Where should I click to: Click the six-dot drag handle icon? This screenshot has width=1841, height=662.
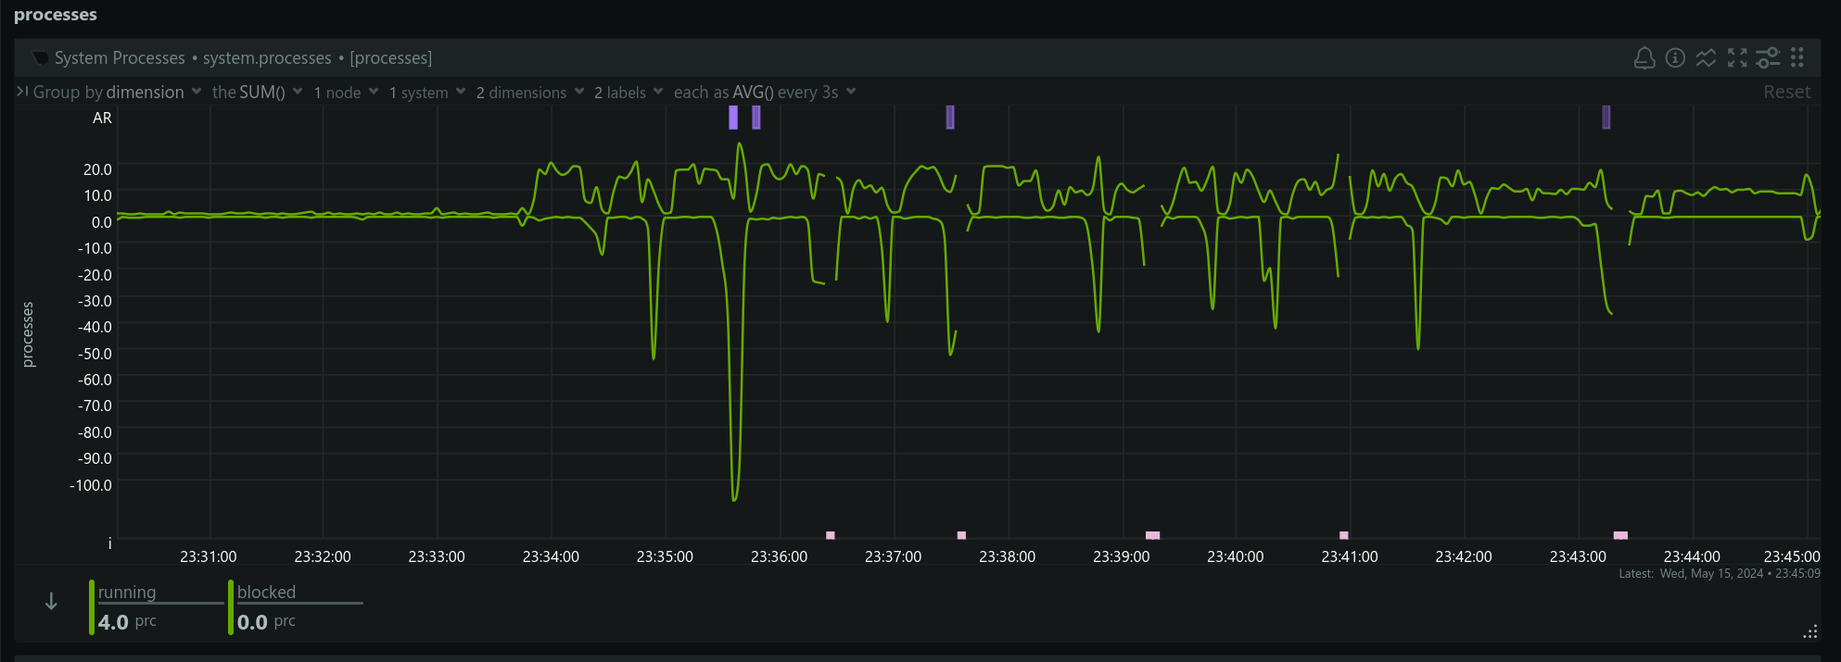[1797, 58]
